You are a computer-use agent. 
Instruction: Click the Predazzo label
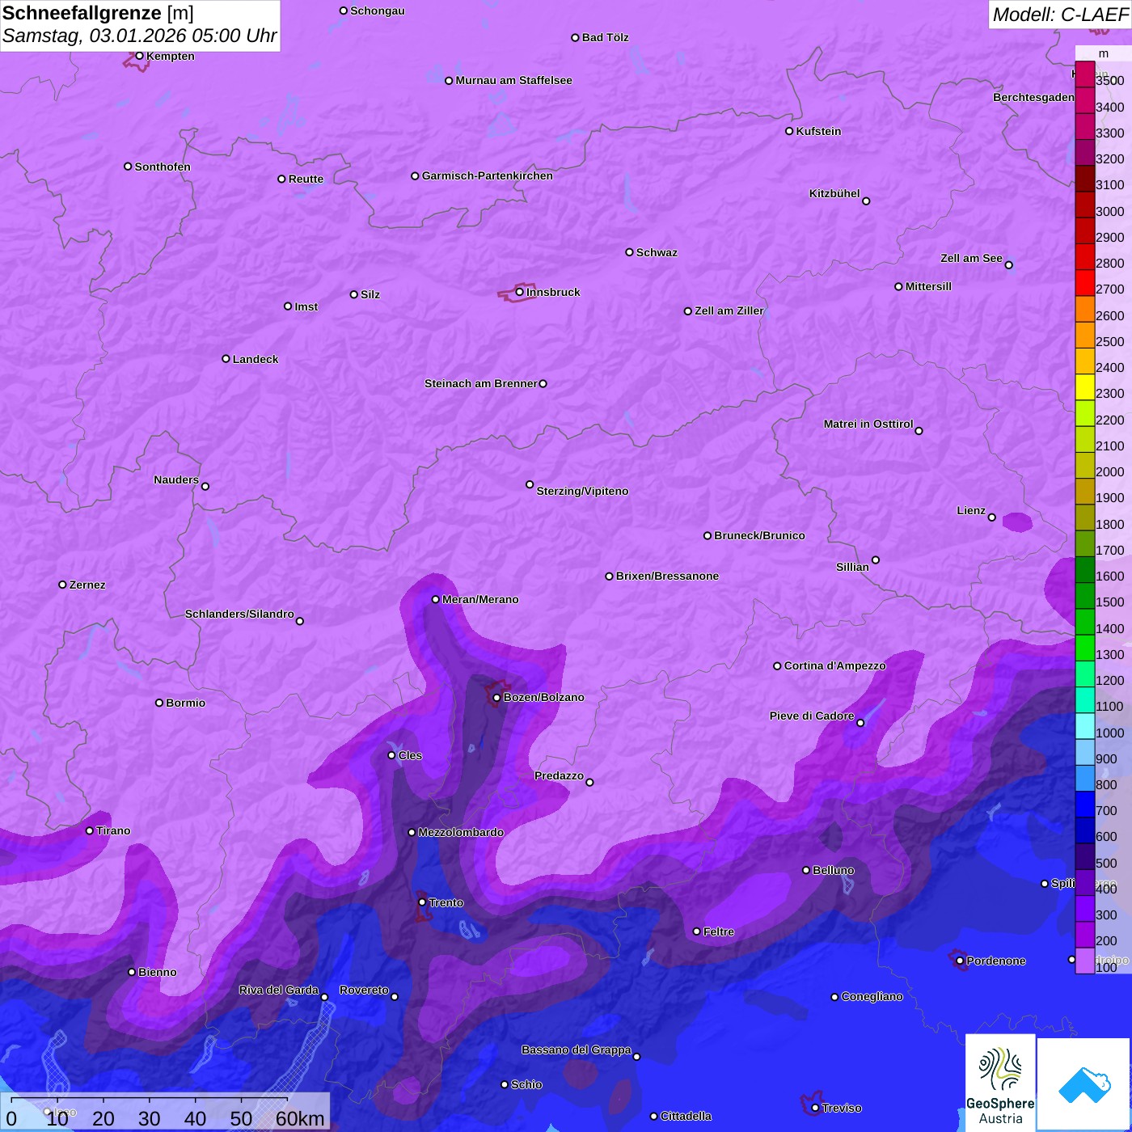[559, 775]
